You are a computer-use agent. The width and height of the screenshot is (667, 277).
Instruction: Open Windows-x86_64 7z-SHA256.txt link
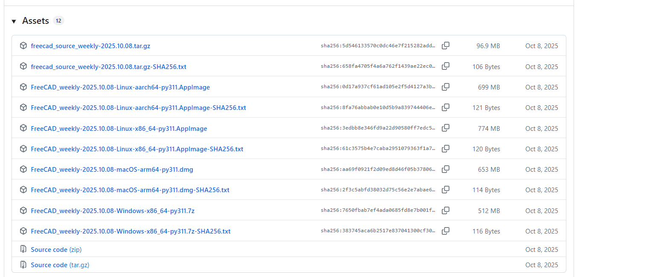coord(131,231)
